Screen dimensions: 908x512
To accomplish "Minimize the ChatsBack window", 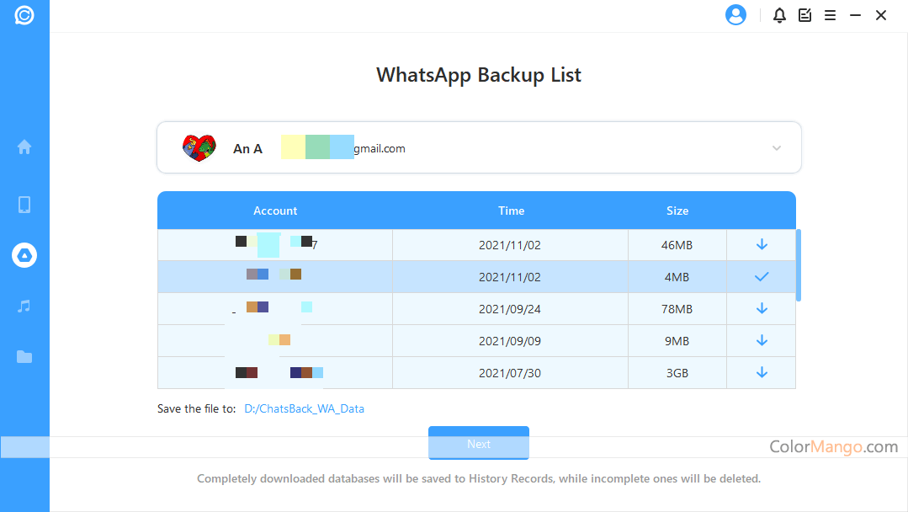I will tap(855, 15).
